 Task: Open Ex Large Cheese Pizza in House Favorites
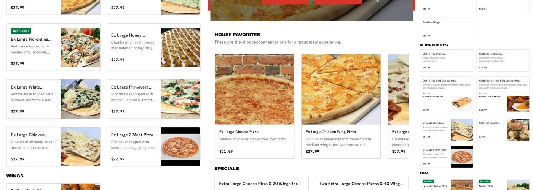pyautogui.click(x=254, y=106)
